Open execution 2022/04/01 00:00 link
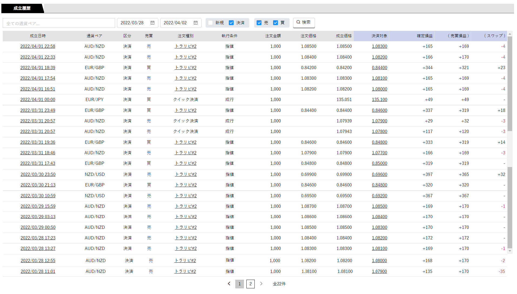Image resolution: width=517 pixels, height=294 pixels. coord(38,100)
